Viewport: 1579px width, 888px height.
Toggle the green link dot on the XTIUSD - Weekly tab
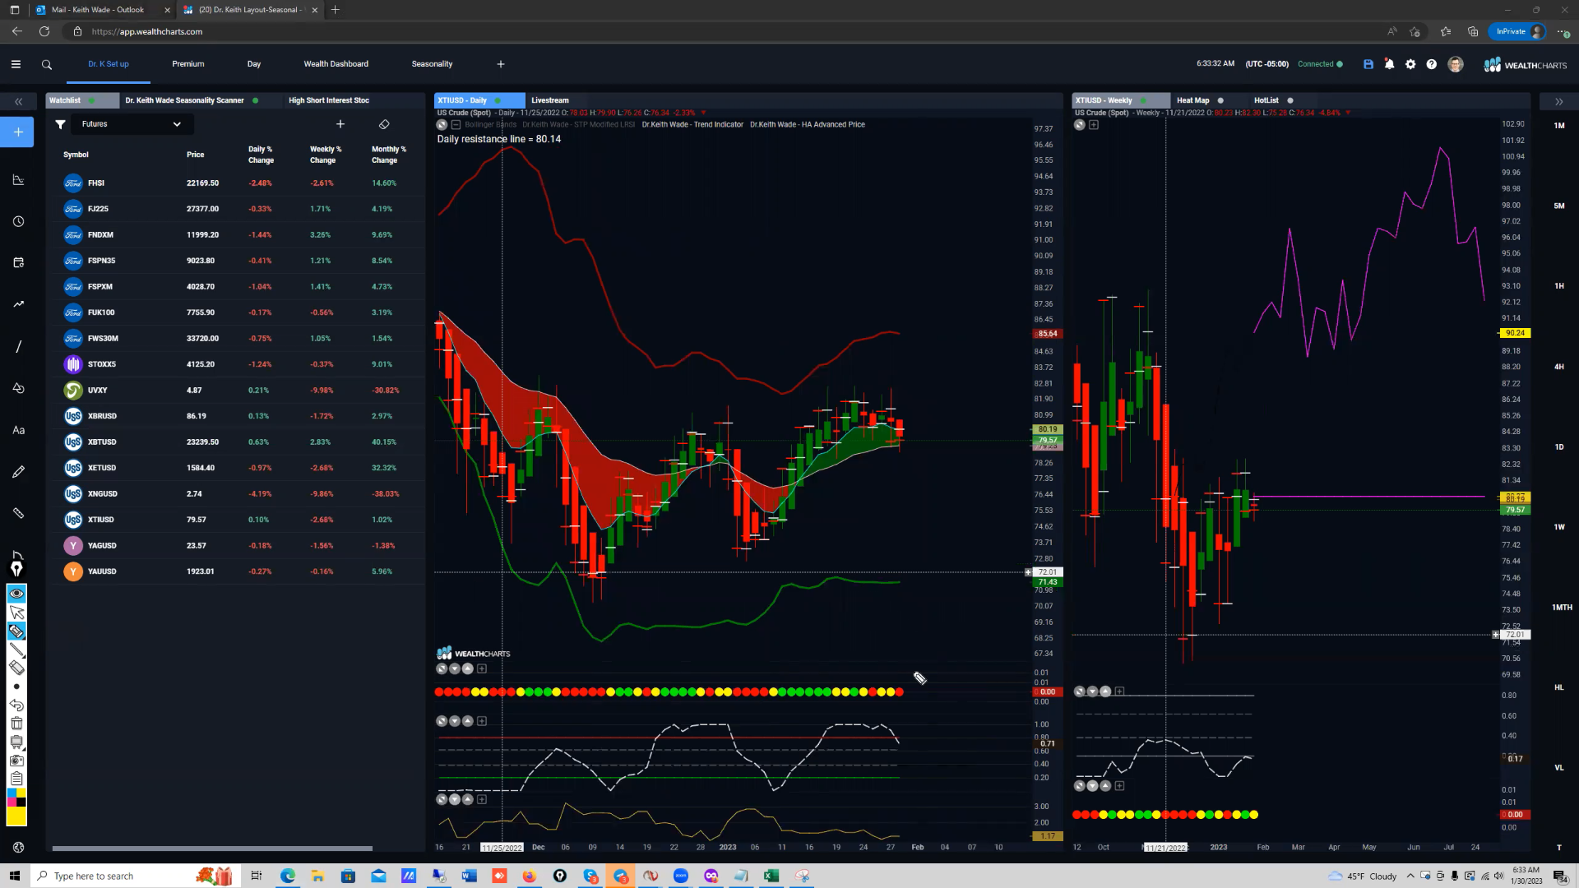click(x=1143, y=100)
